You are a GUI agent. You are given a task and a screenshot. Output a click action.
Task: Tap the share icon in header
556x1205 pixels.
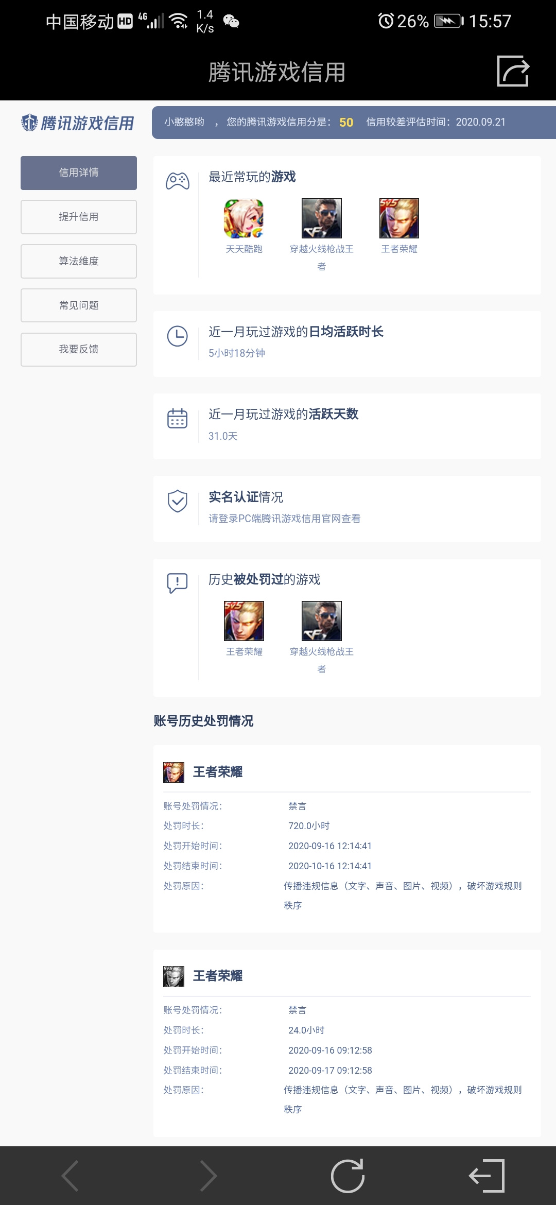(513, 71)
